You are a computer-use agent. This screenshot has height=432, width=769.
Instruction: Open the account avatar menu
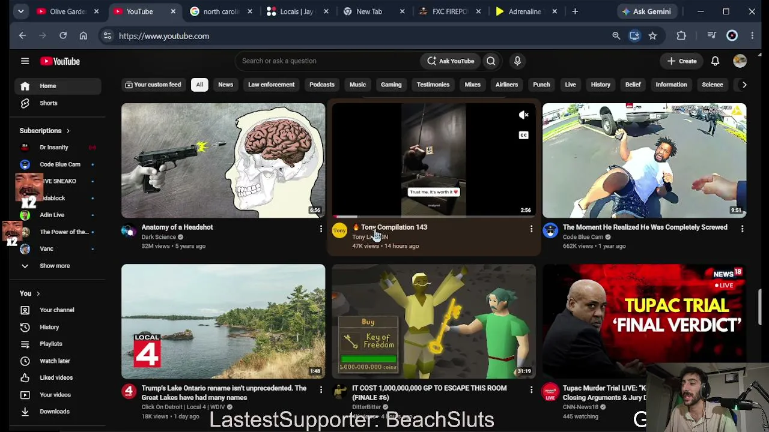pyautogui.click(x=740, y=61)
